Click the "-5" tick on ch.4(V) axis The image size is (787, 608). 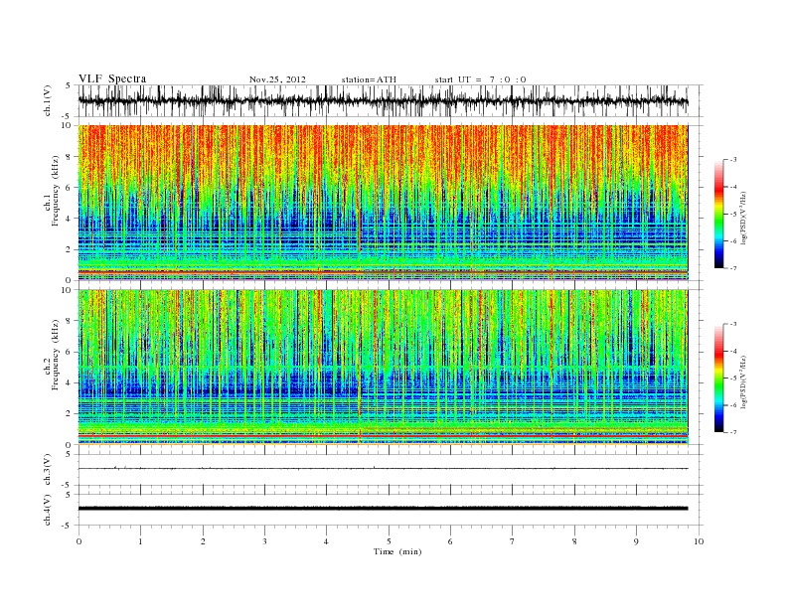pos(68,526)
